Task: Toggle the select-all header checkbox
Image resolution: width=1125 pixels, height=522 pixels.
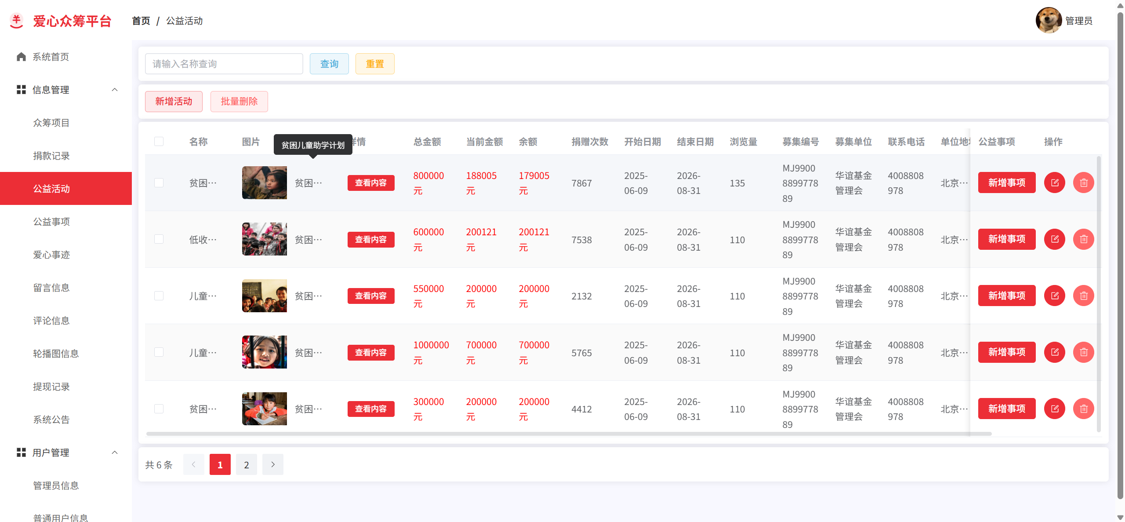Action: pos(159,141)
